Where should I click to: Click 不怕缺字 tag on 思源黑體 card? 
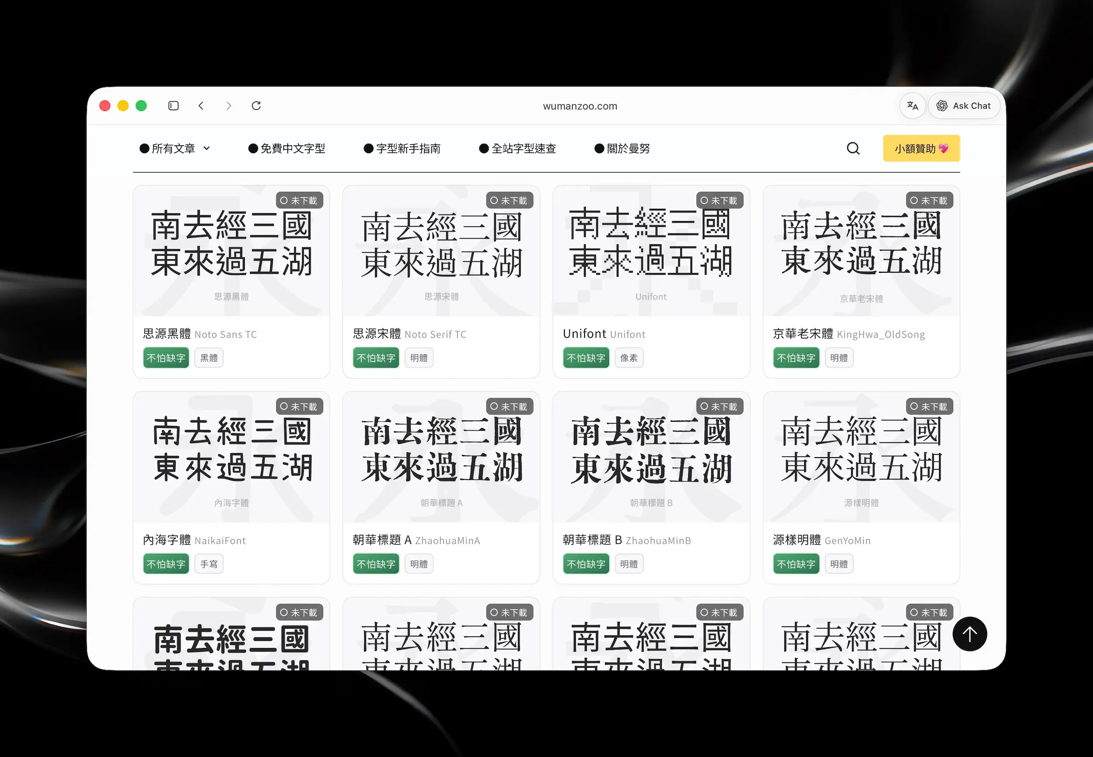point(166,358)
